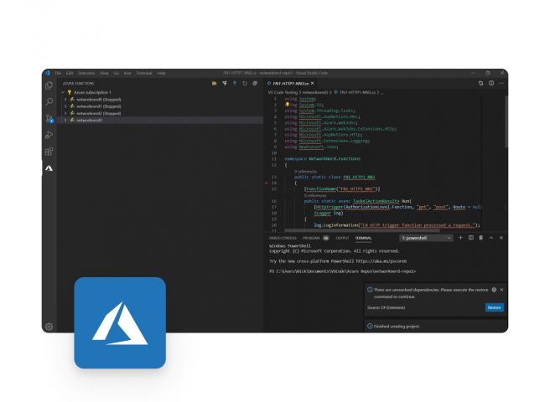550x402 pixels.
Task: Click the aka.ms/pscore6 link in terminal
Action: pos(381,261)
